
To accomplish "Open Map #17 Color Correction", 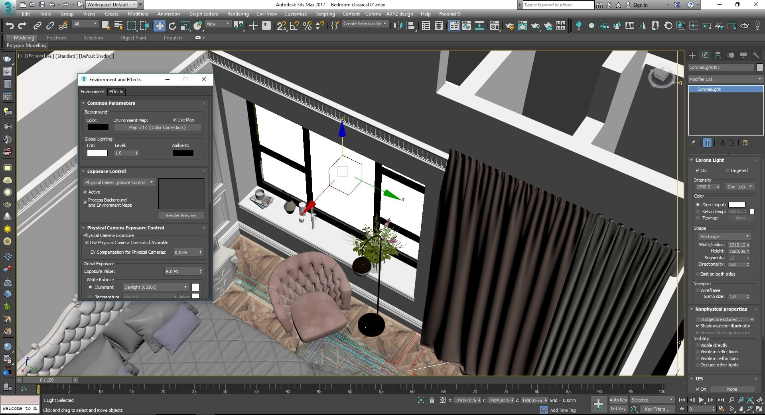I will click(157, 127).
